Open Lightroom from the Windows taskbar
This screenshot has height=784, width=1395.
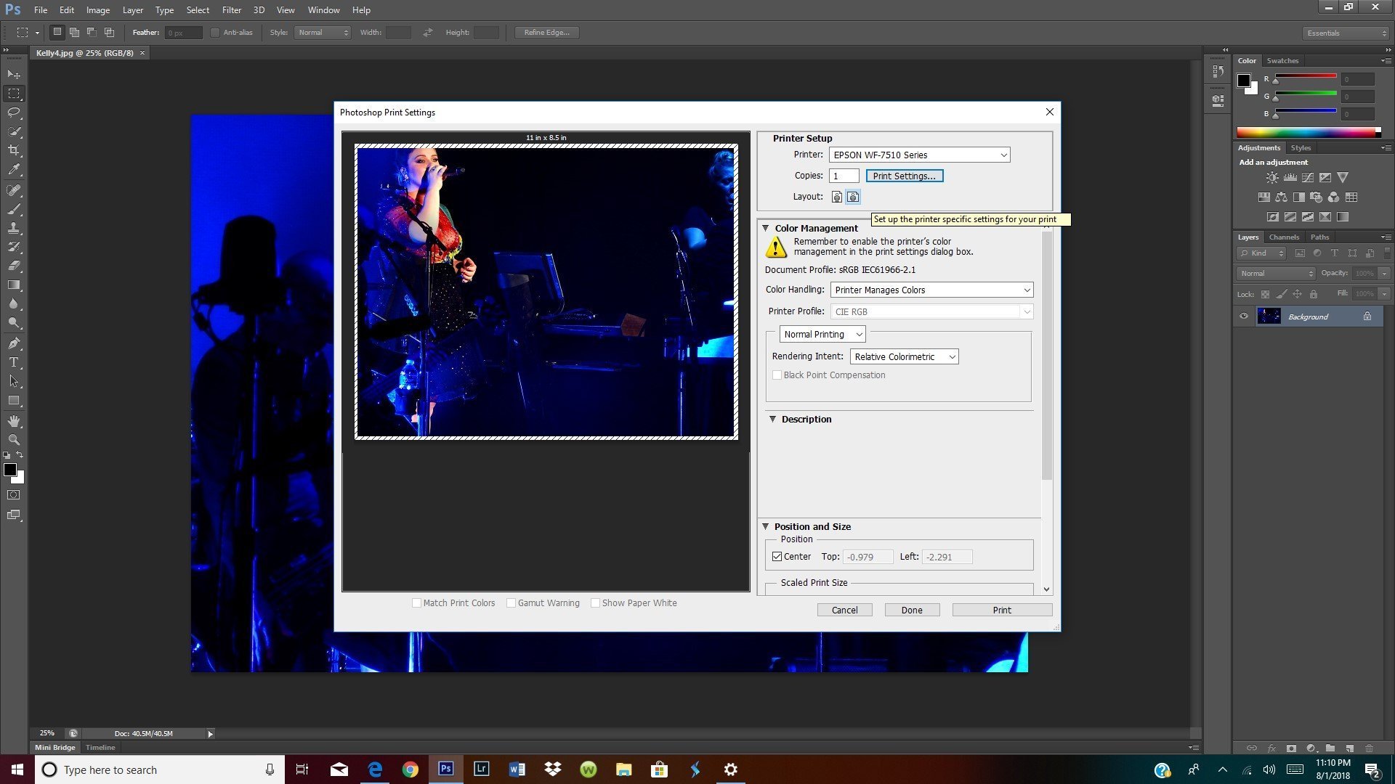(x=481, y=769)
